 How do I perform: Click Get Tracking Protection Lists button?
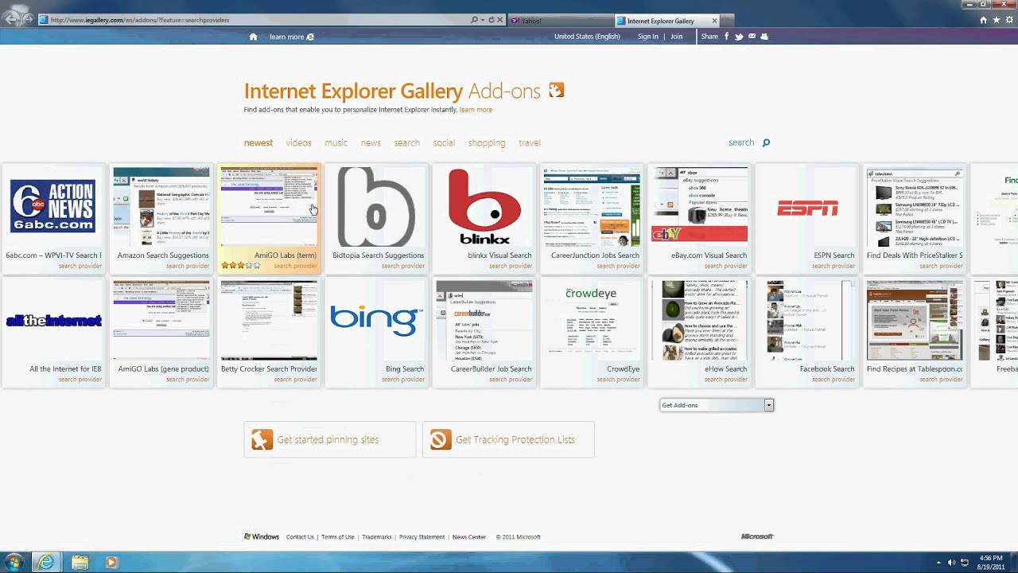tap(508, 439)
